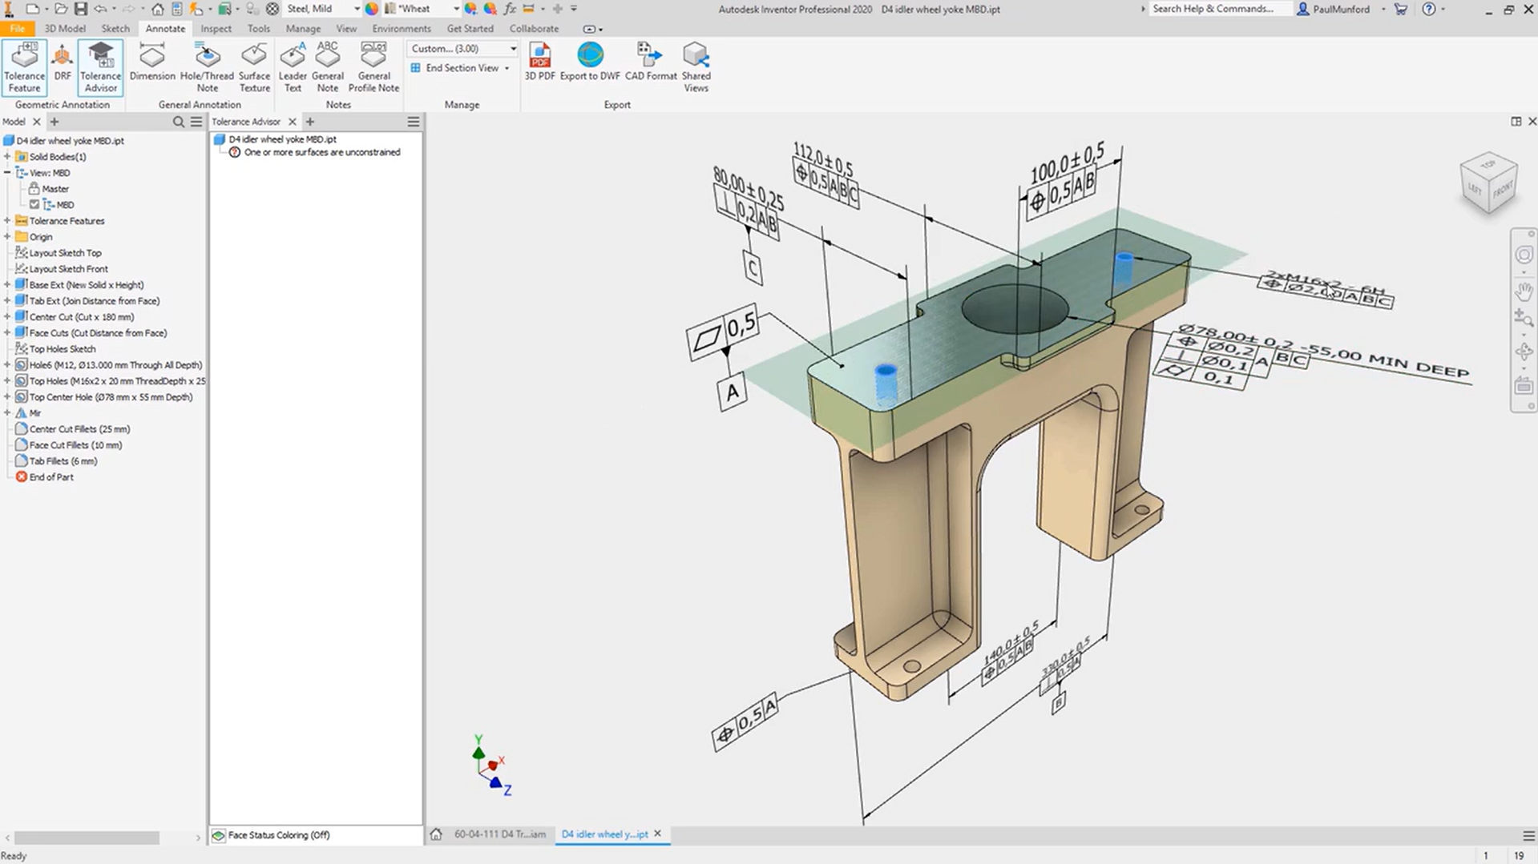Open the PaulMumford account menu
Viewport: 1538px width, 864px height.
pyautogui.click(x=1341, y=9)
